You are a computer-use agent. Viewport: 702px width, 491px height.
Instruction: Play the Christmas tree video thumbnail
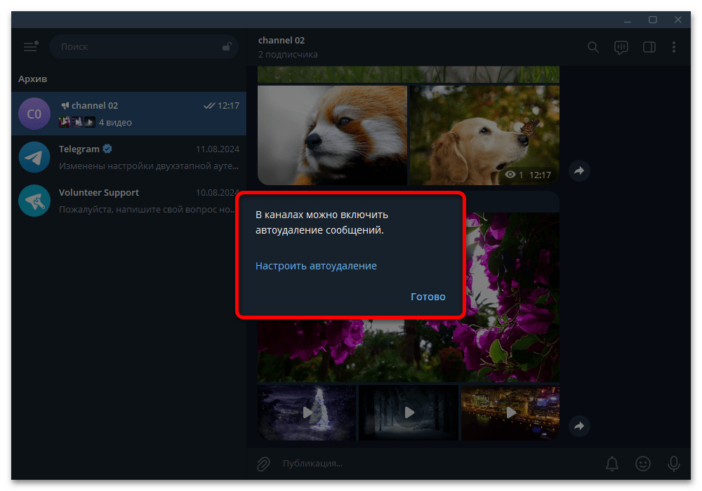point(307,412)
